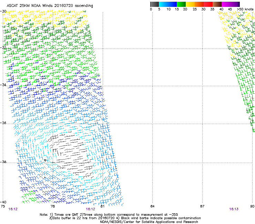
Task: Click the "-40" latitude axis label
Action: [x=3, y=202]
